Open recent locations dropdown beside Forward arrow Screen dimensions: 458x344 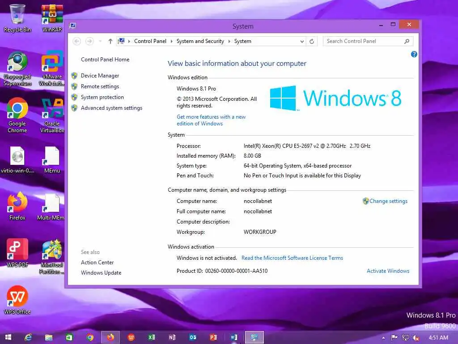click(100, 41)
